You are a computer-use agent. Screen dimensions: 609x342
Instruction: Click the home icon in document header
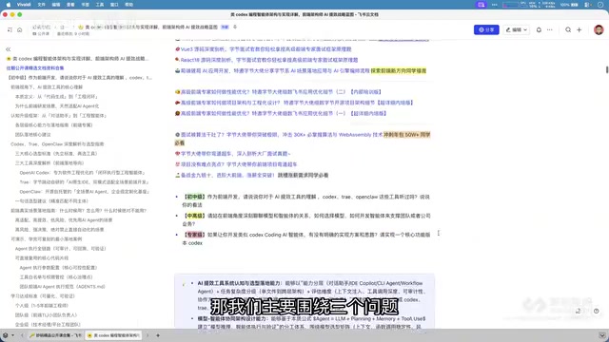19,29
